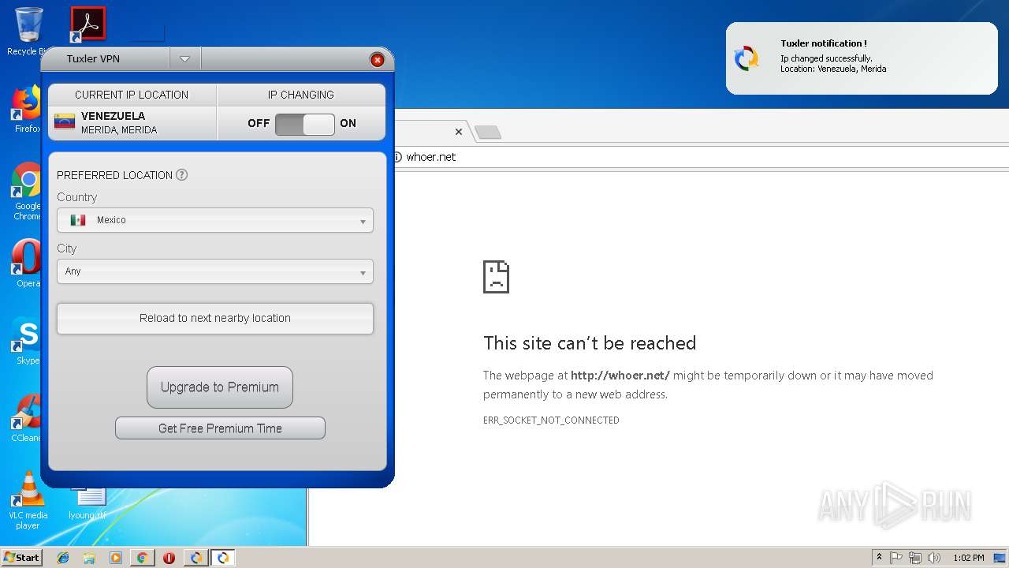Open the VLC media player desktop icon
This screenshot has width=1009, height=568.
pos(28,500)
